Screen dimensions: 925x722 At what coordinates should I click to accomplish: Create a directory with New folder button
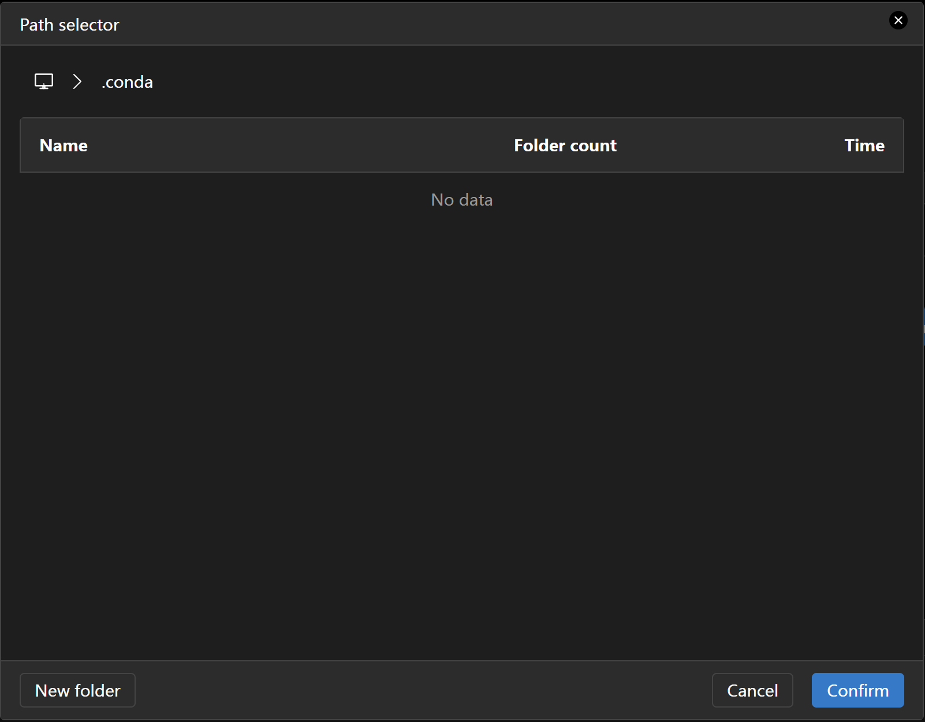pyautogui.click(x=77, y=690)
